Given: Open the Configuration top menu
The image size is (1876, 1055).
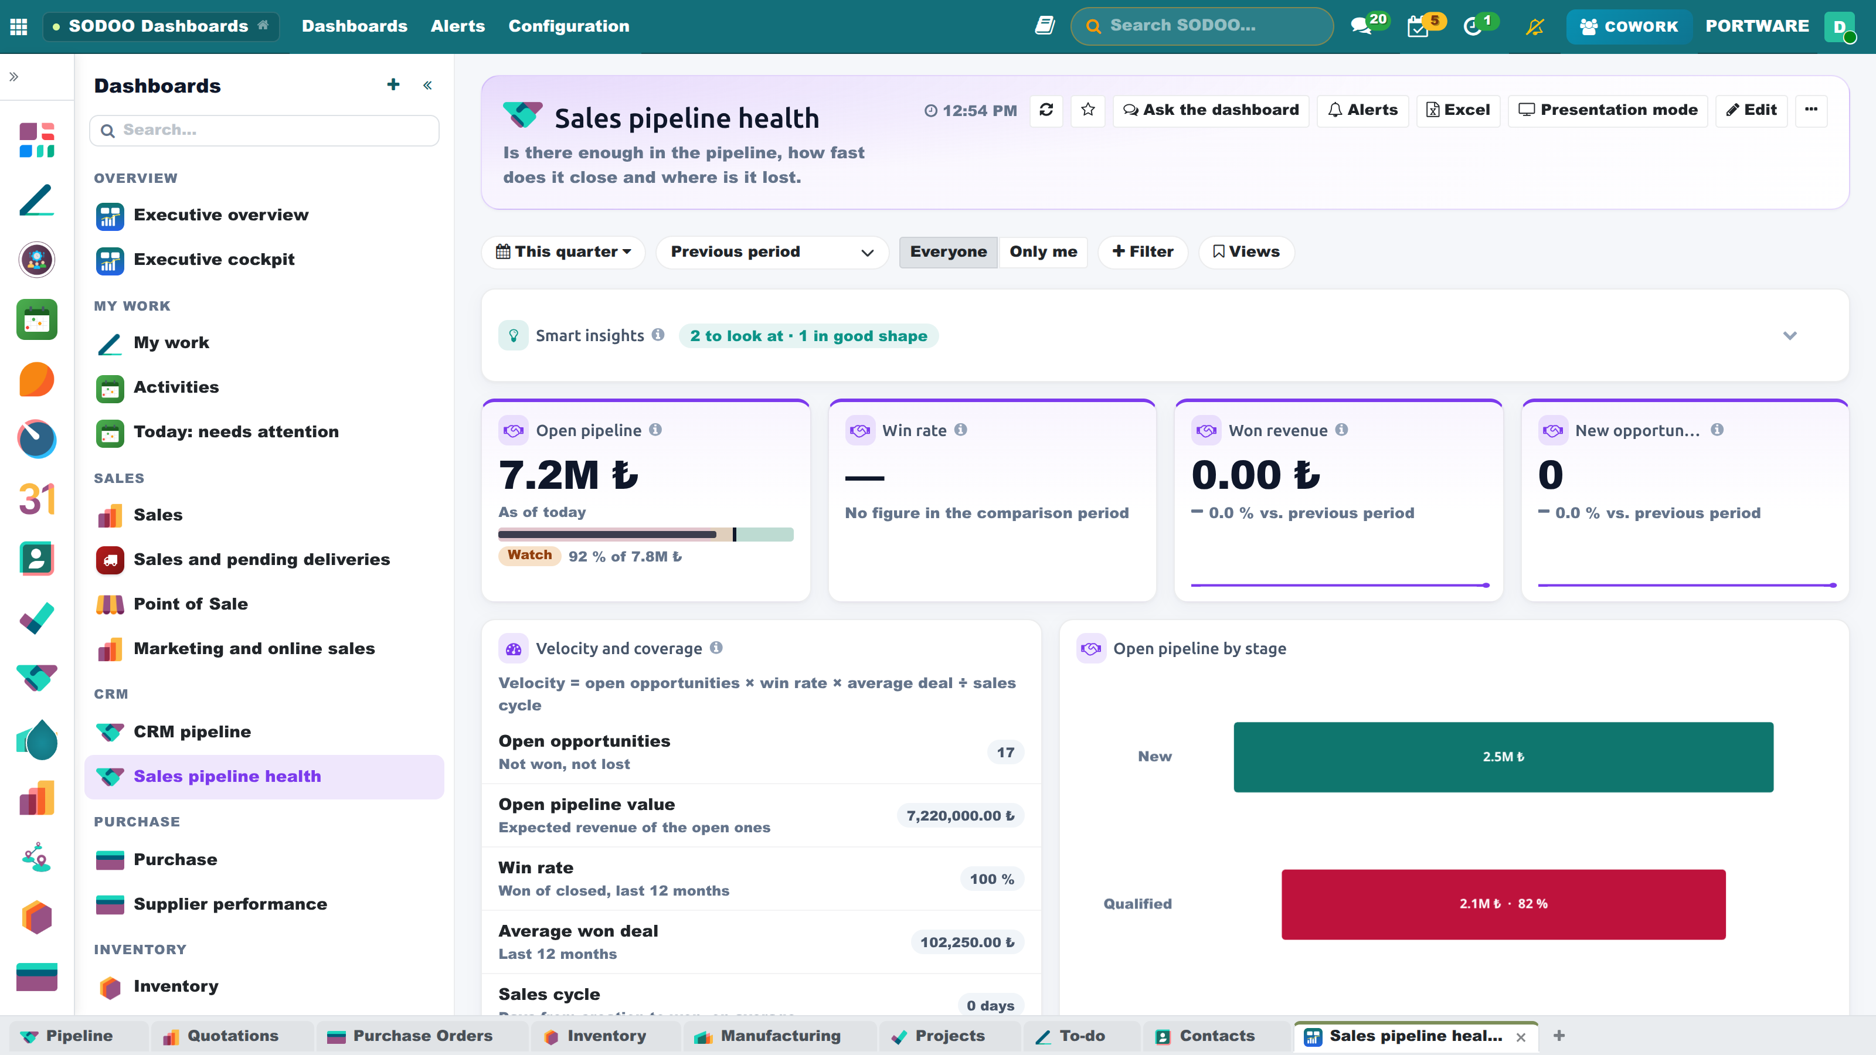Looking at the screenshot, I should [569, 26].
